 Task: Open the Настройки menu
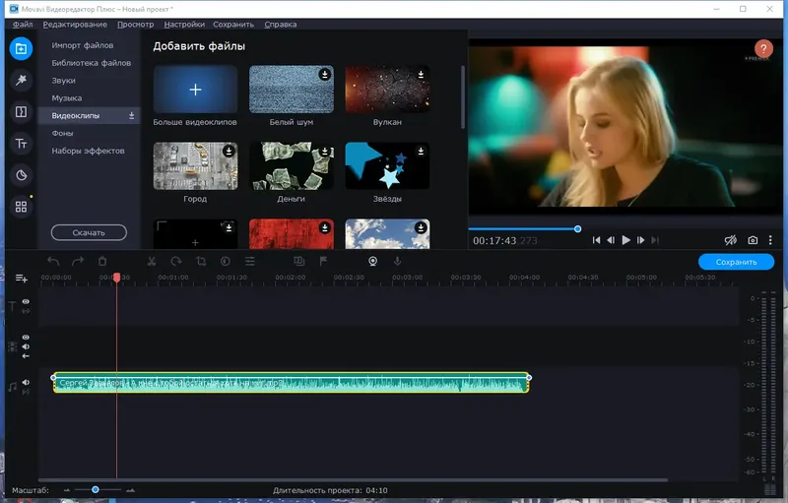184,24
